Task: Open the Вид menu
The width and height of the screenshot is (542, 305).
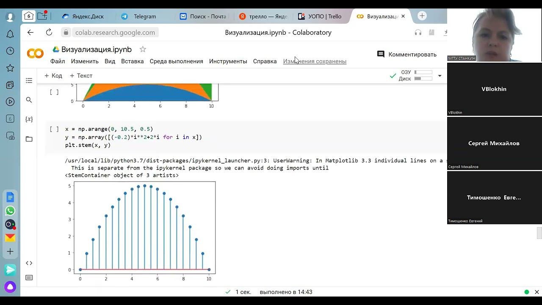Action: [x=110, y=61]
